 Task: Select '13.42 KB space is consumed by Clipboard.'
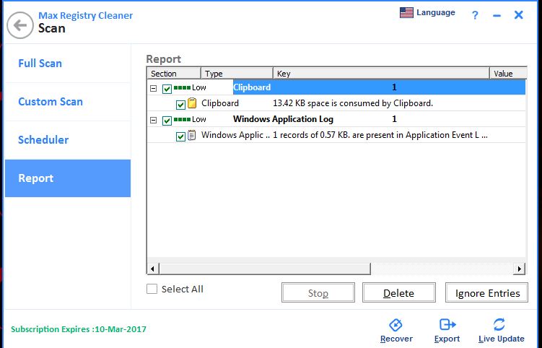pos(353,103)
